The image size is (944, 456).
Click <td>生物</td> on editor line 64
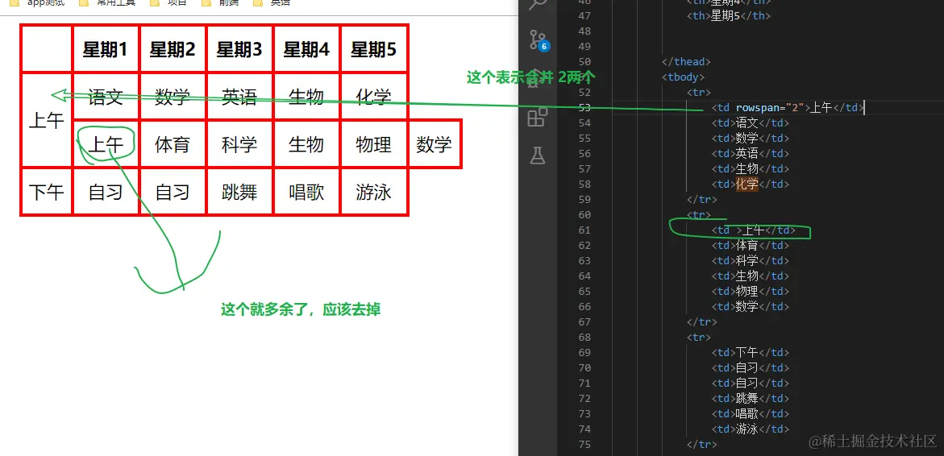coord(751,276)
